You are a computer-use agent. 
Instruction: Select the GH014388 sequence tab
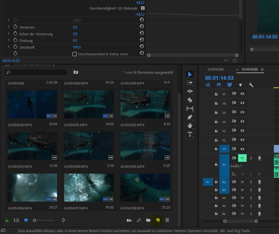[250, 69]
